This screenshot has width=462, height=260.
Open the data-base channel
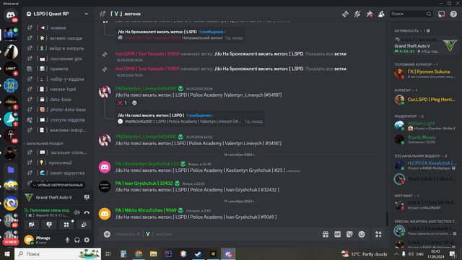(58, 100)
